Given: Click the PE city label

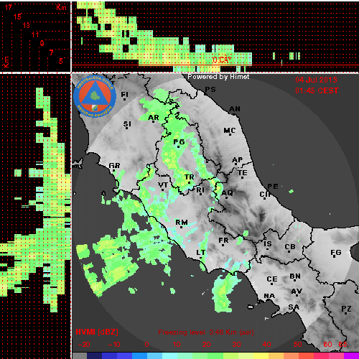Looking at the screenshot, I should coord(273,186).
